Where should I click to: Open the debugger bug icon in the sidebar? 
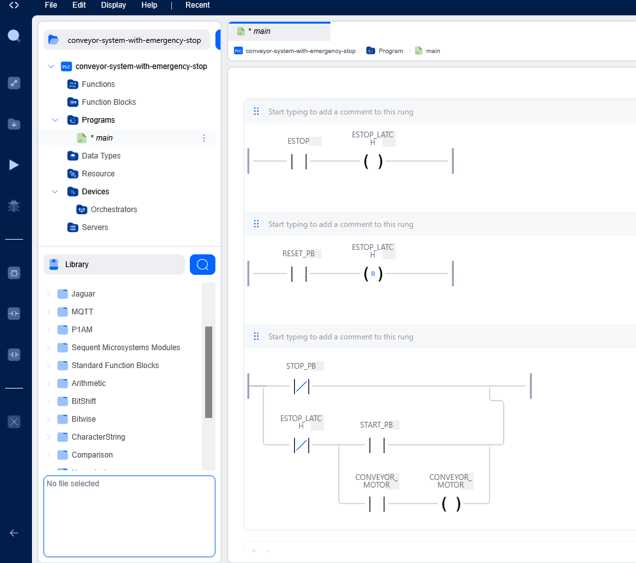[14, 206]
